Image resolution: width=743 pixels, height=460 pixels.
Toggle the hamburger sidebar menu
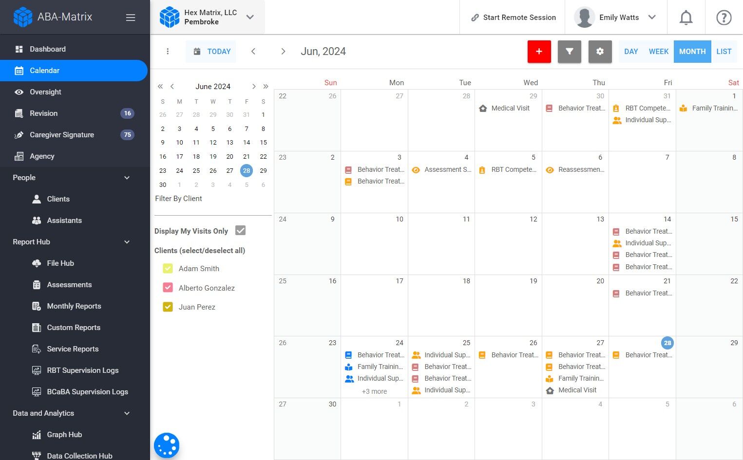coord(131,18)
